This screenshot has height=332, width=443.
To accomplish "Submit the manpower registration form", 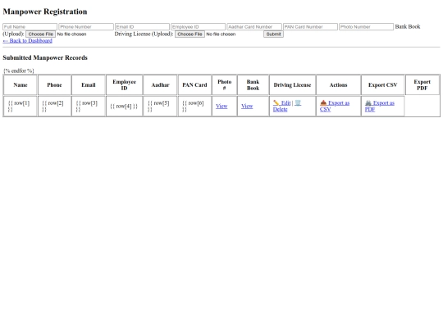I will [x=273, y=34].
